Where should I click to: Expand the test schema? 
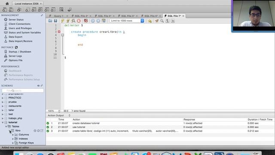point(3,114)
